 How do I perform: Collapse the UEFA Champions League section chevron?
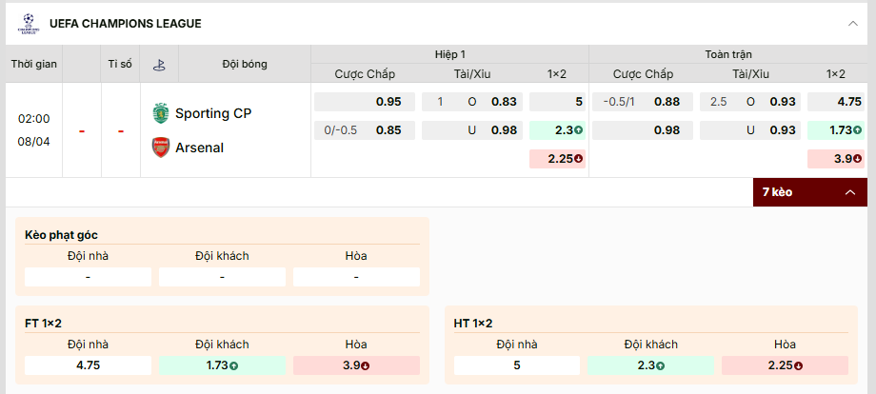[852, 24]
